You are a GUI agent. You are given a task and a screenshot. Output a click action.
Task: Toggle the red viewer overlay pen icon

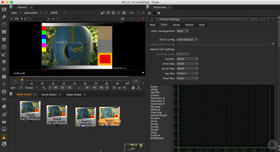point(139,19)
